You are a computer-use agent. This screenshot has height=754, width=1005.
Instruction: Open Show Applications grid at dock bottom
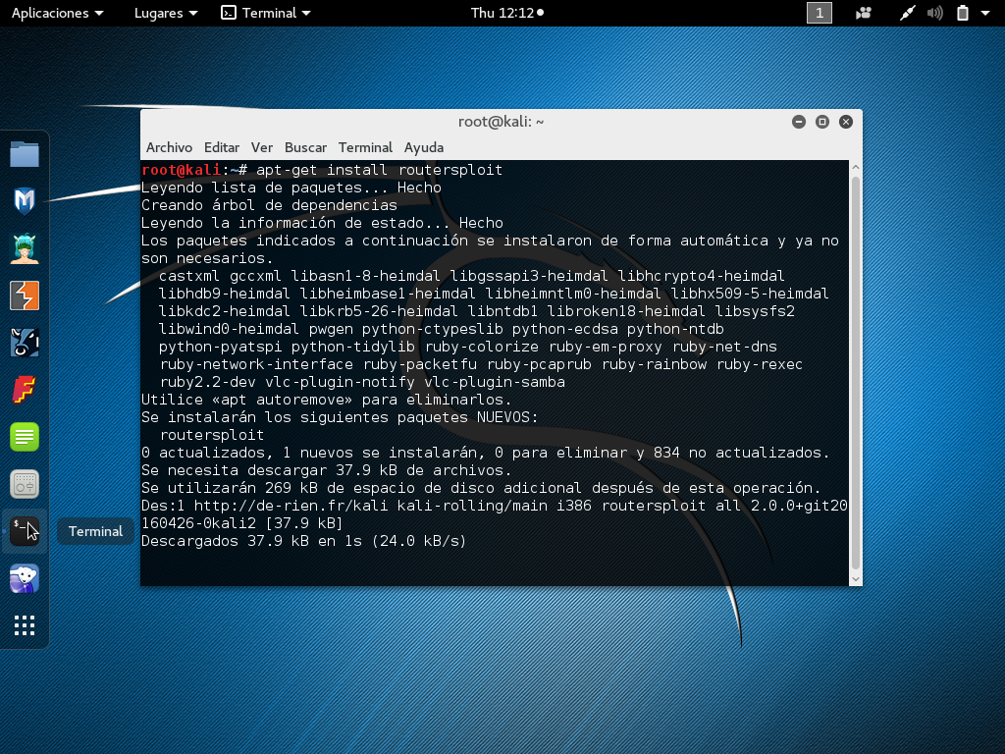(x=25, y=625)
